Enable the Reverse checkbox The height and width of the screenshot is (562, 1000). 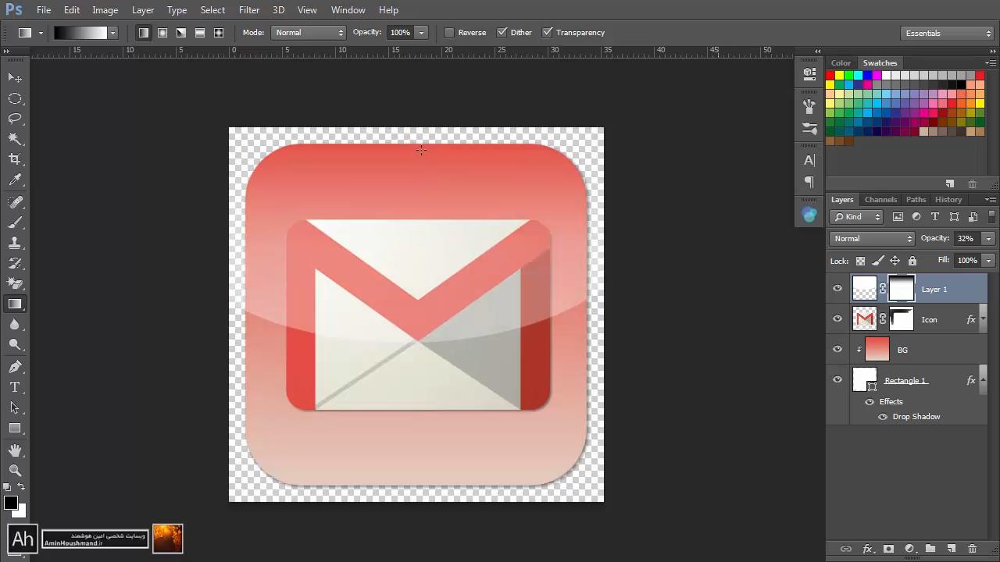(x=449, y=33)
